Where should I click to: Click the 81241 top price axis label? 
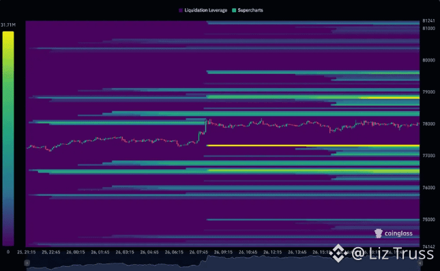(x=428, y=20)
